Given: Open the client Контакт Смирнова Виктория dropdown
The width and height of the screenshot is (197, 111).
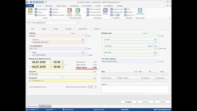Looking at the screenshot, I should 83,42.
